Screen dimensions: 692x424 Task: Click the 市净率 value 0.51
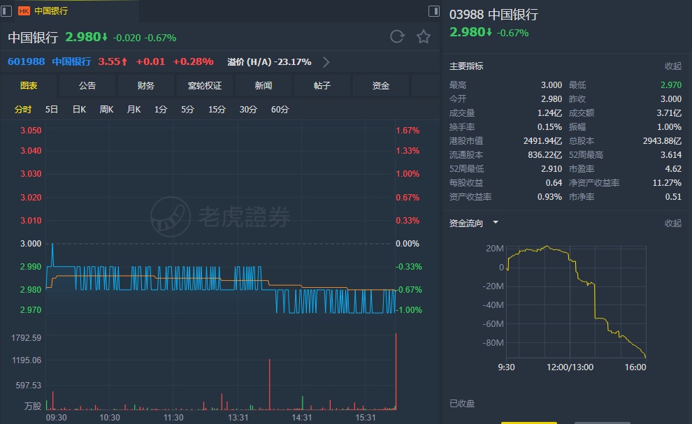click(673, 197)
